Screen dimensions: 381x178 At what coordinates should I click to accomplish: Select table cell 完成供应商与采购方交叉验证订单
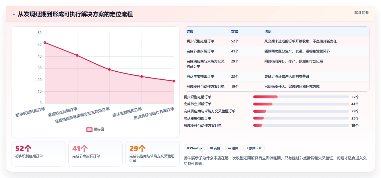(206, 64)
